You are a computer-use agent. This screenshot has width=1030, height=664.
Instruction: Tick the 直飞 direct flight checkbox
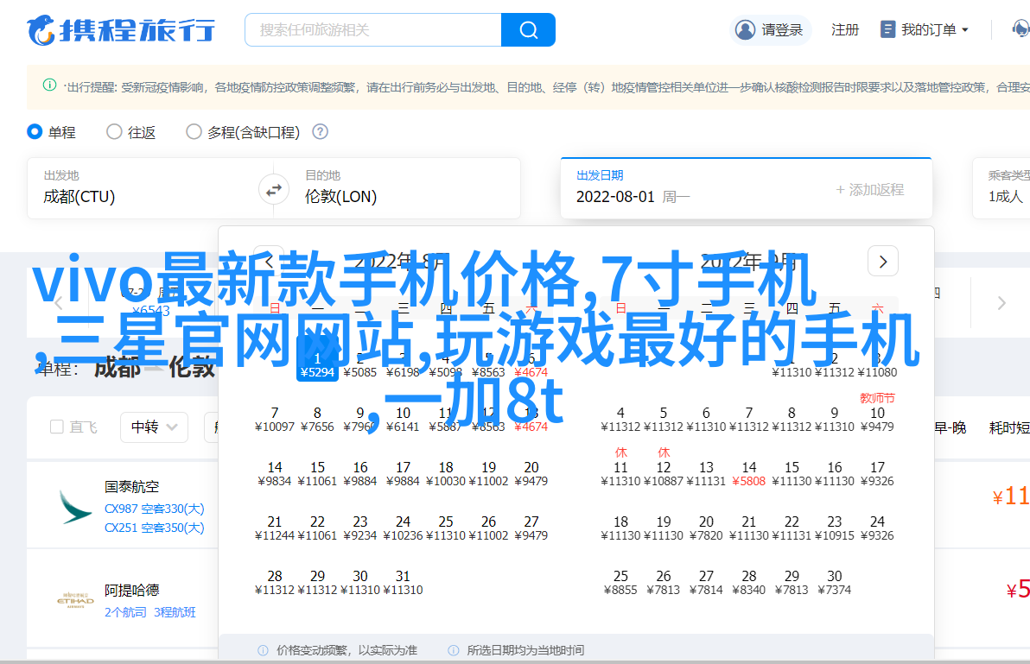pos(57,427)
